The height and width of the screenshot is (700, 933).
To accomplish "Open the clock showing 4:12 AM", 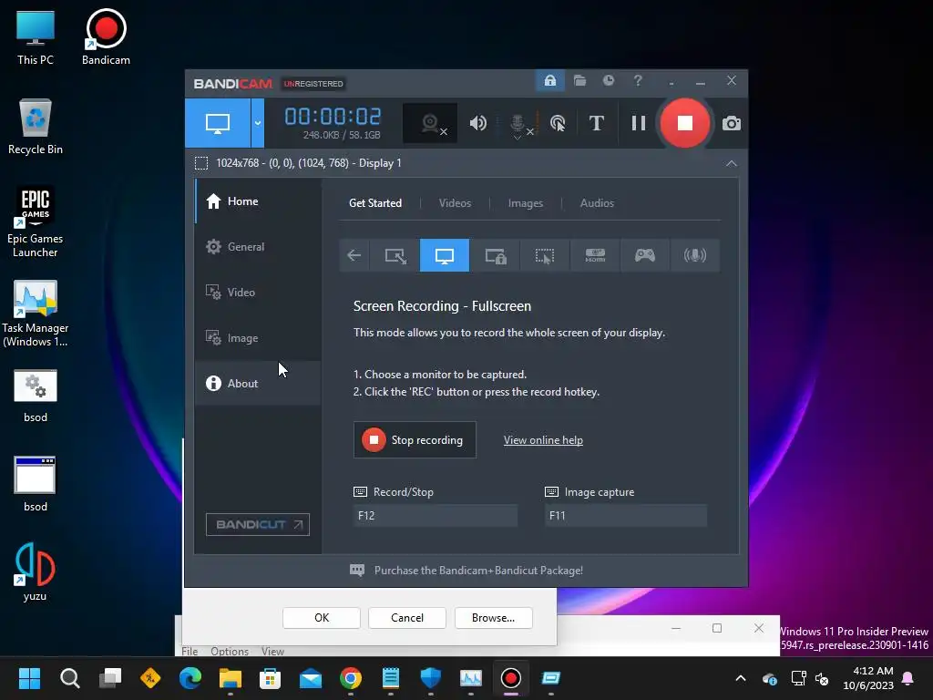I will pyautogui.click(x=868, y=678).
